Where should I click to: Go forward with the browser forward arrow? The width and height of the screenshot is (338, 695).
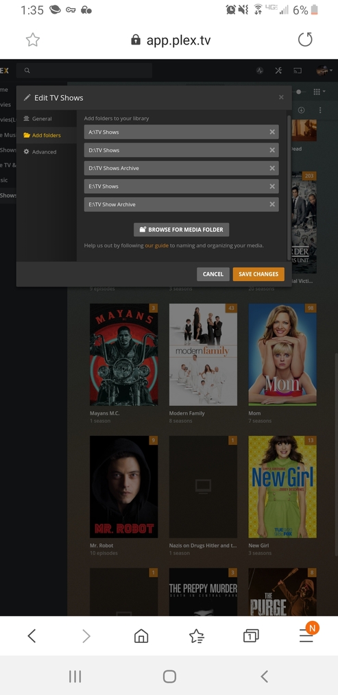click(x=86, y=636)
